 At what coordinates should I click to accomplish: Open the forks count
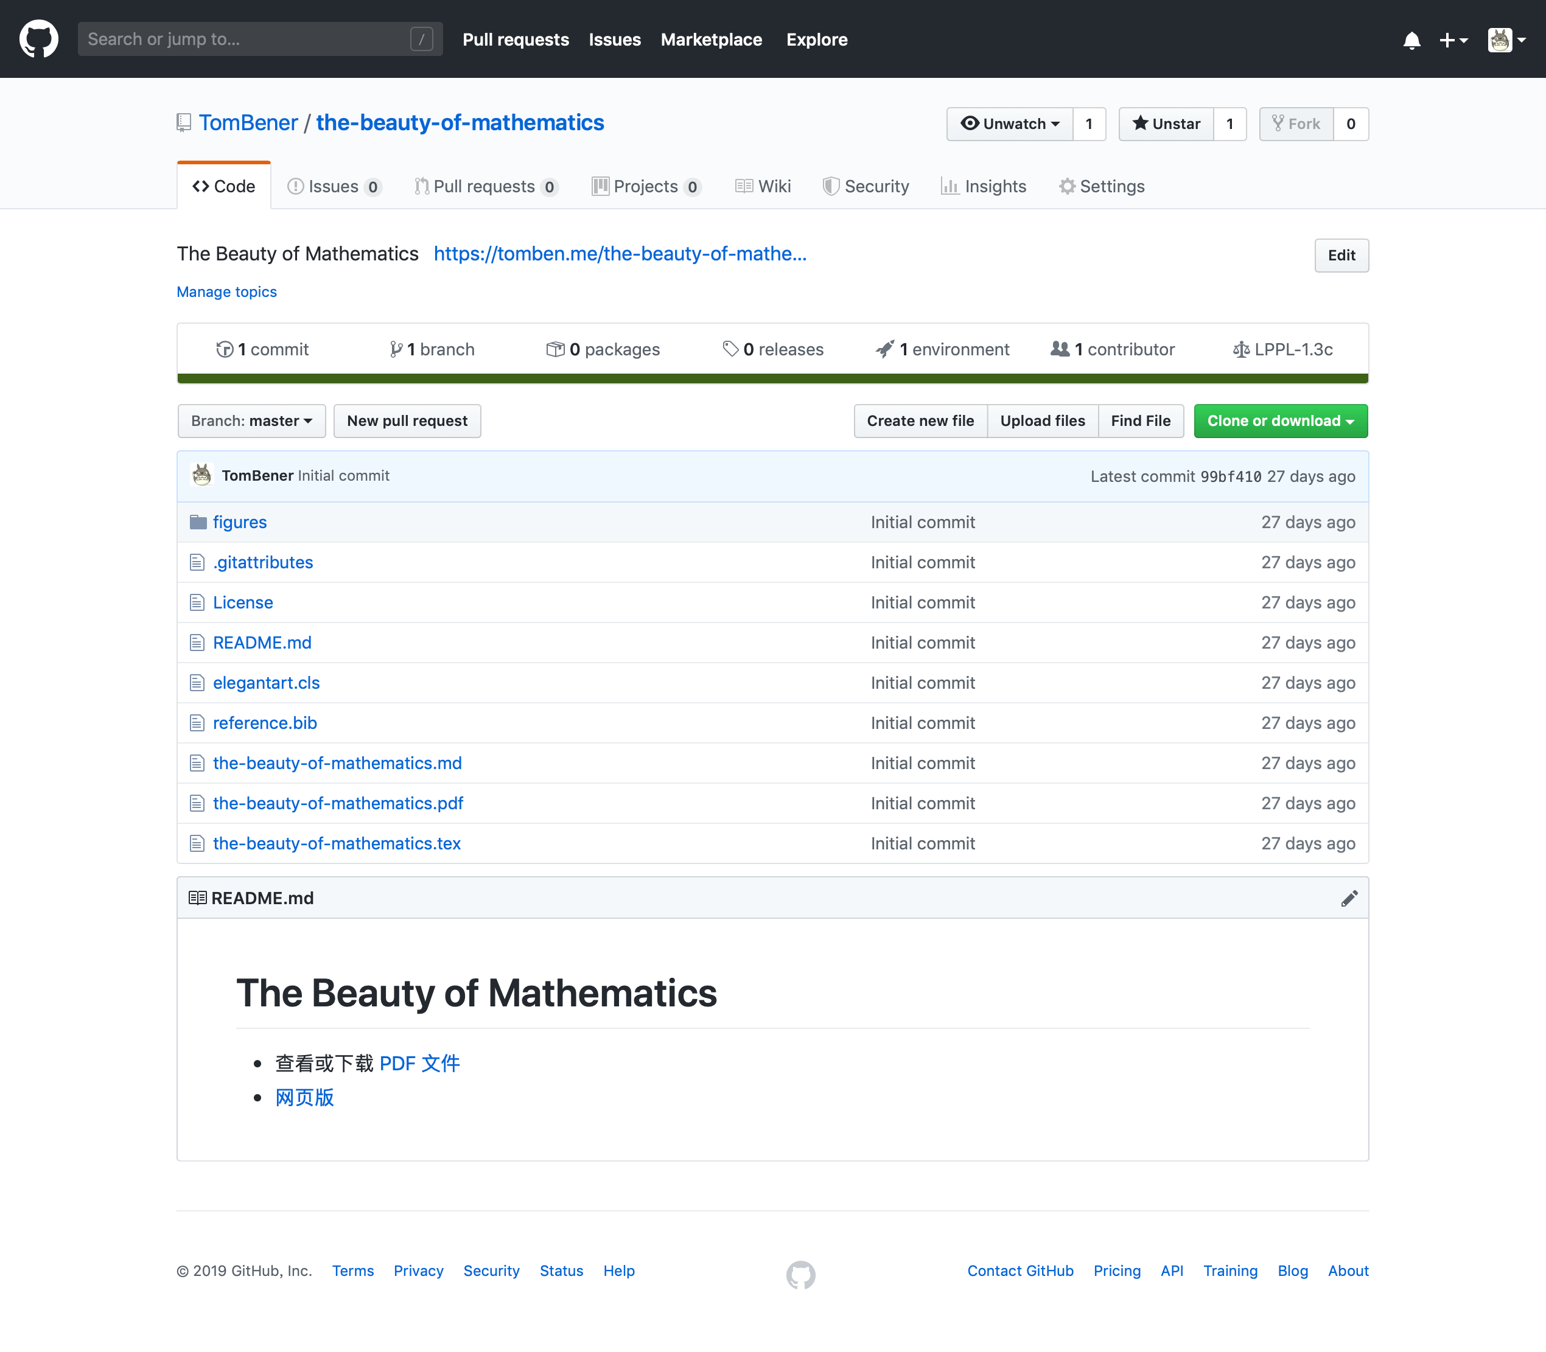[1351, 124]
